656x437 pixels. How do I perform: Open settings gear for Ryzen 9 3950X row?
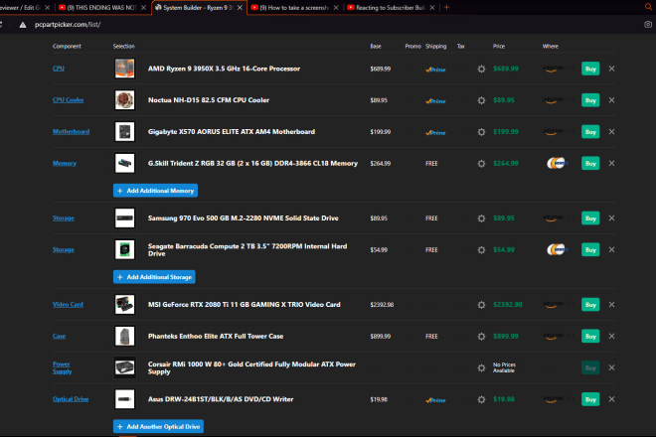coord(481,69)
